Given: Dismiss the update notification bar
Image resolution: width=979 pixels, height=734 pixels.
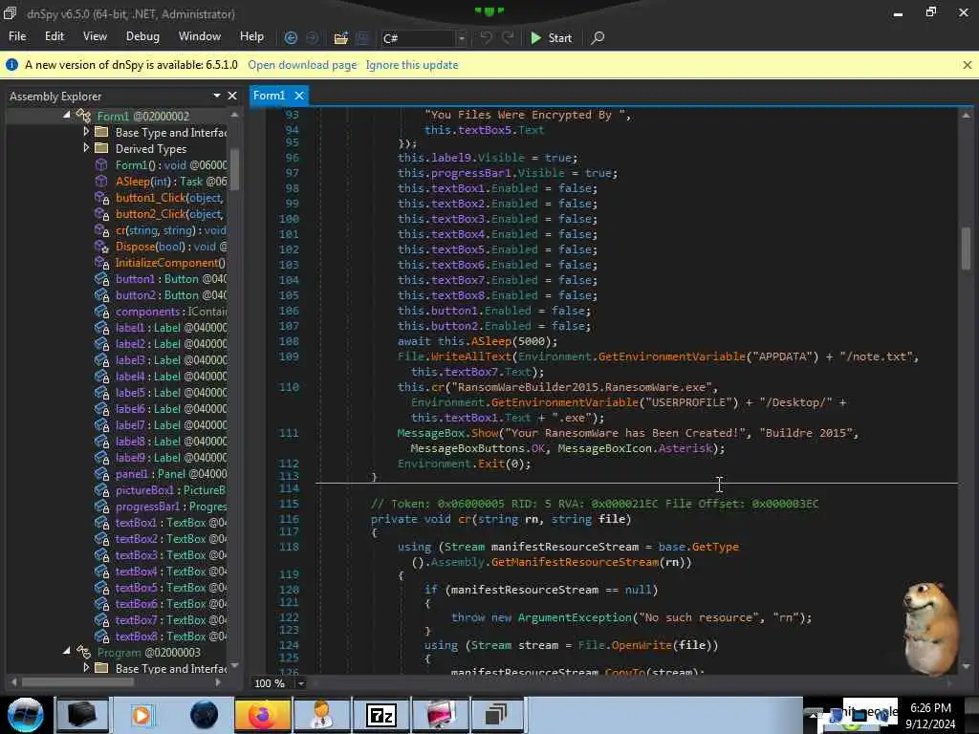Looking at the screenshot, I should (968, 65).
